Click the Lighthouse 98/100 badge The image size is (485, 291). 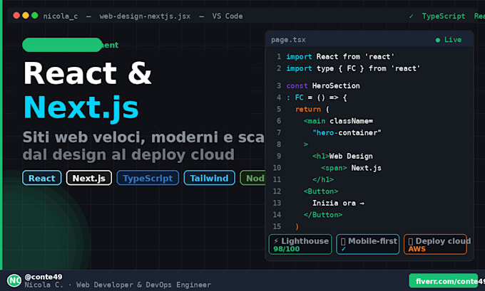pyautogui.click(x=300, y=245)
